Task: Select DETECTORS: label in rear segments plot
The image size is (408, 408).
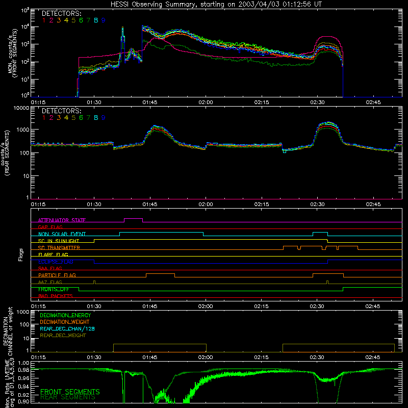Action: tap(61, 111)
